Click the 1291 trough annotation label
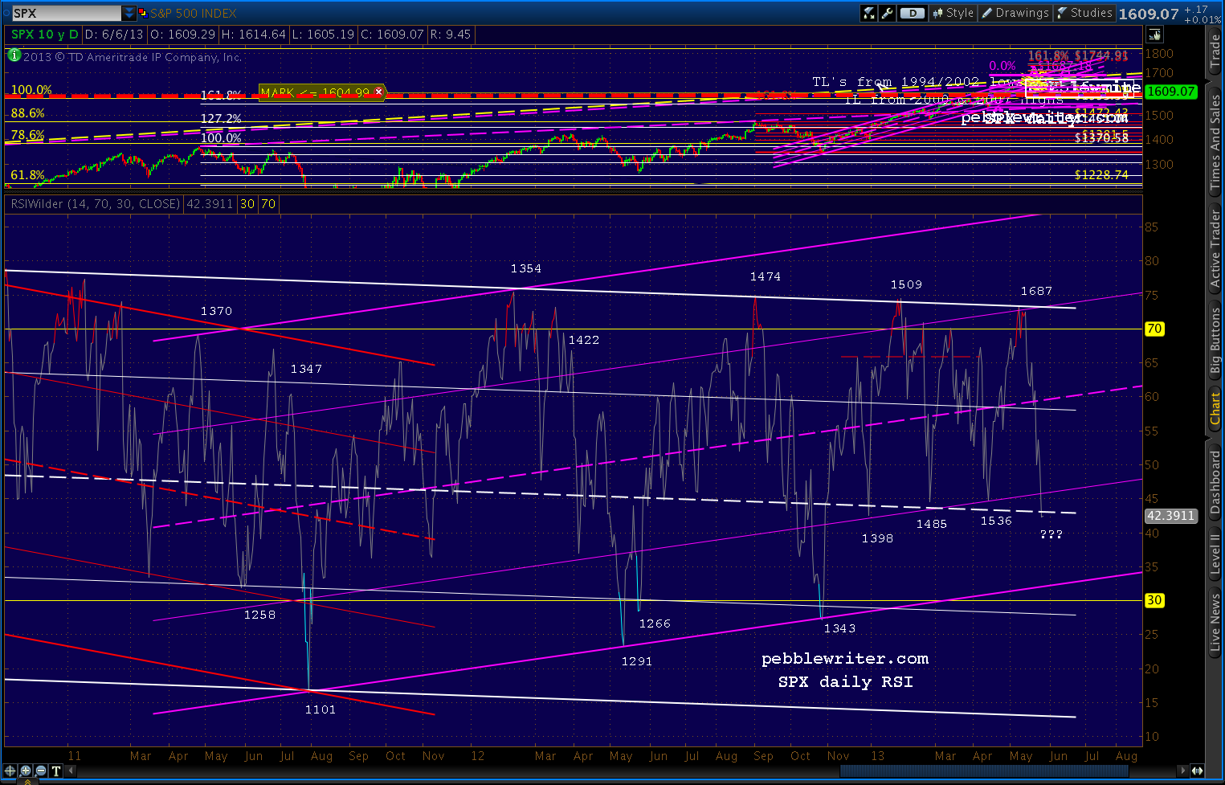 [x=637, y=661]
